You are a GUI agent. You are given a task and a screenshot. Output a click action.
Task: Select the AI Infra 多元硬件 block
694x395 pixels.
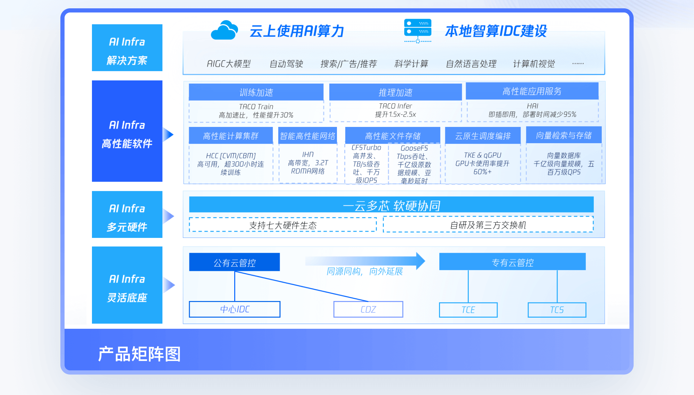coord(127,214)
